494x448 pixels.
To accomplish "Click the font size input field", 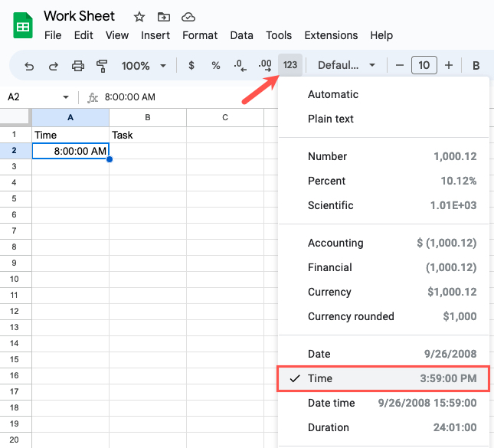I will pyautogui.click(x=424, y=66).
